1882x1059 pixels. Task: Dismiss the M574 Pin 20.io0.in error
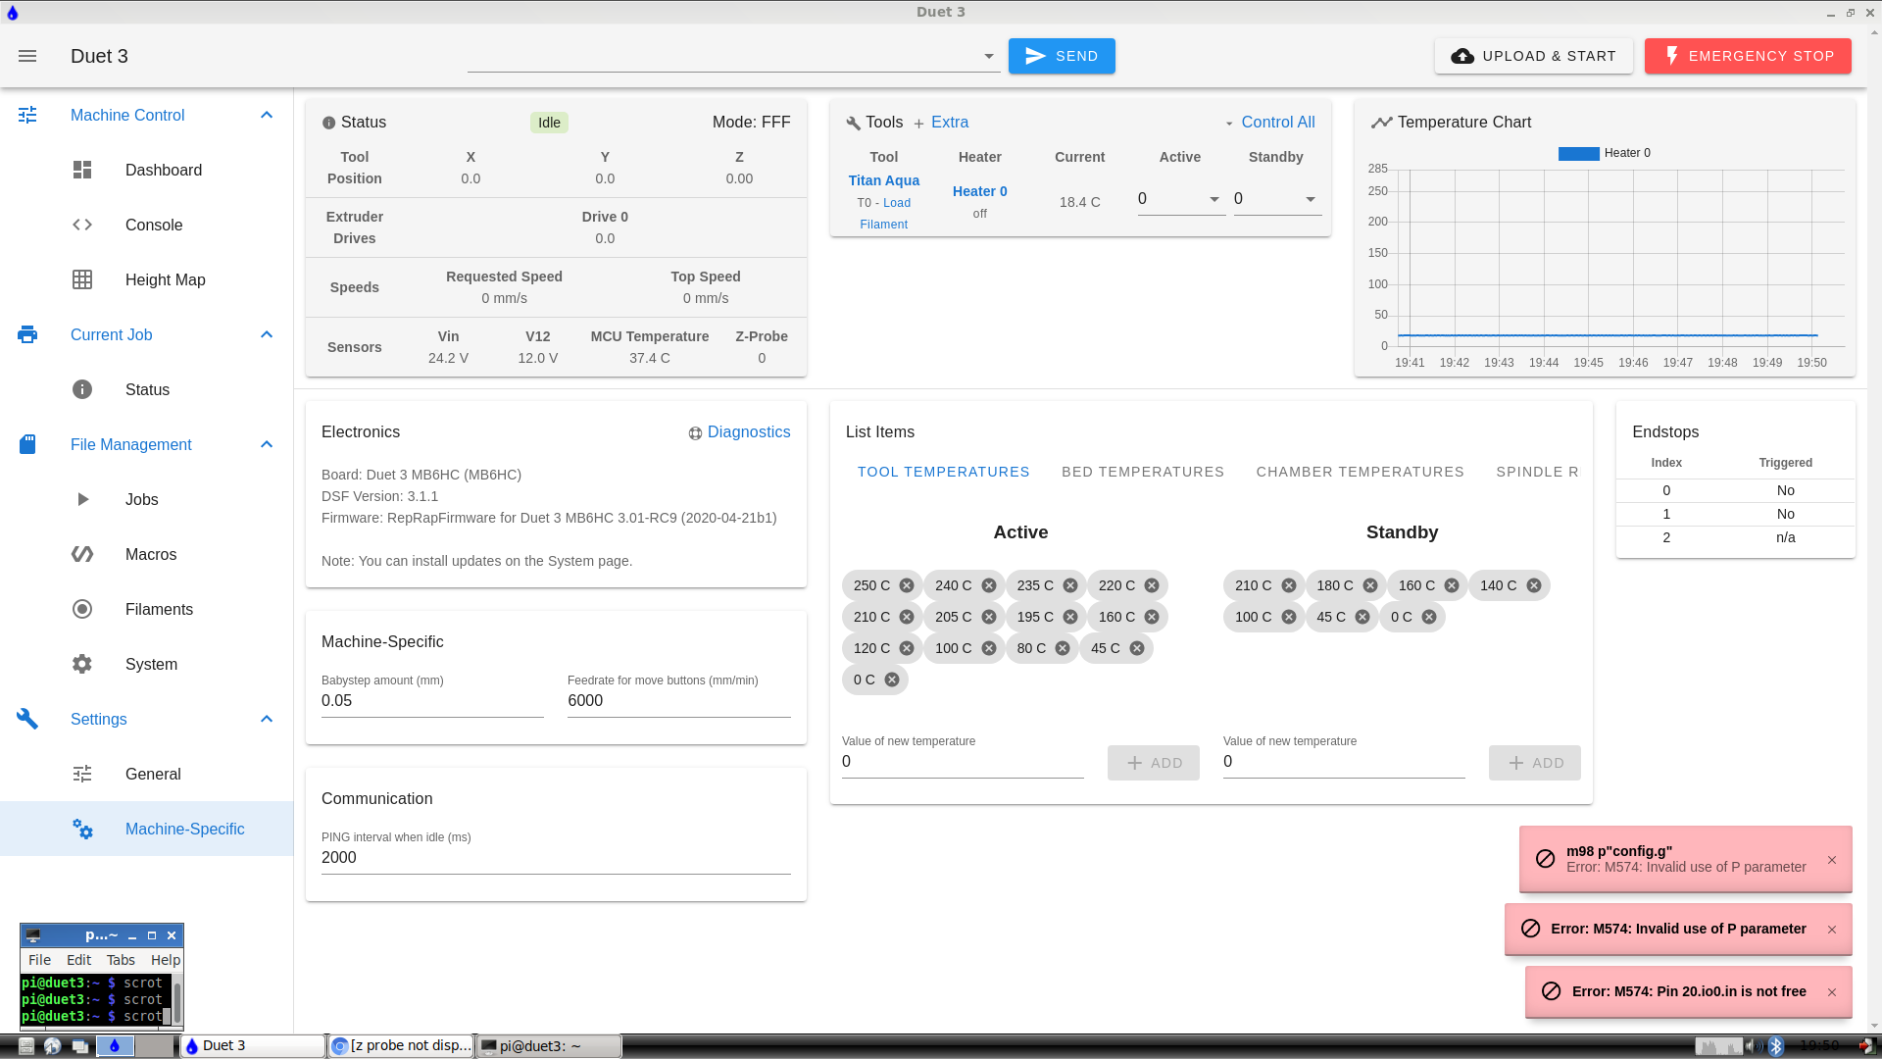coord(1834,991)
